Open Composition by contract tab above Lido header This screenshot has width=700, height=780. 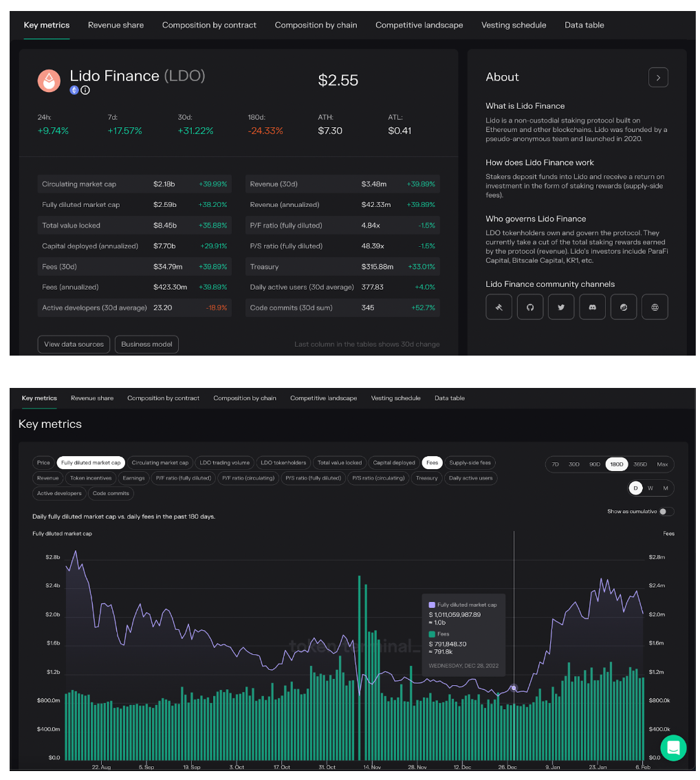209,25
